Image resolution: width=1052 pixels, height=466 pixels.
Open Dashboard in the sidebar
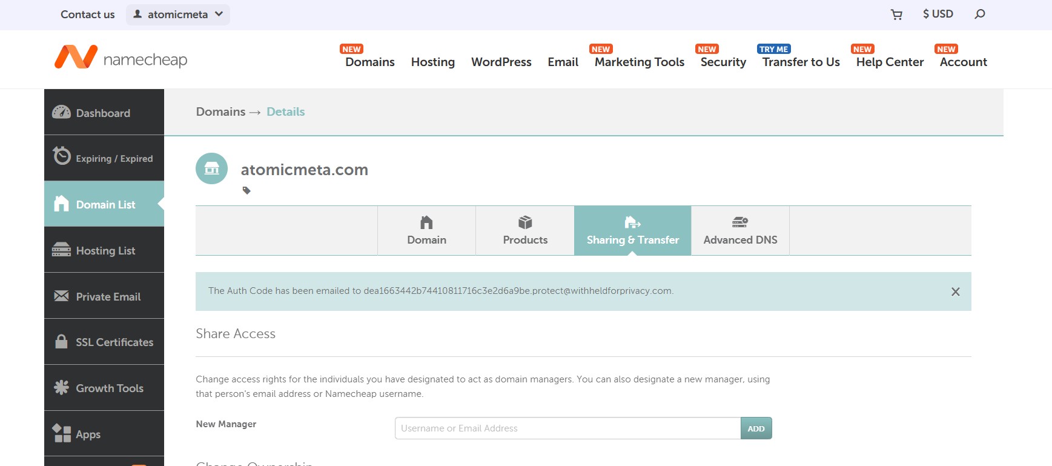(104, 113)
